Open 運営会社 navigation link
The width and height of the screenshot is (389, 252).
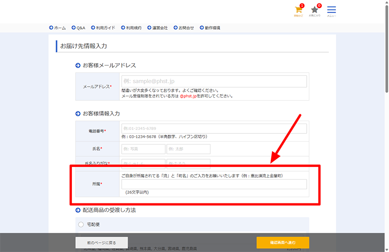(157, 28)
